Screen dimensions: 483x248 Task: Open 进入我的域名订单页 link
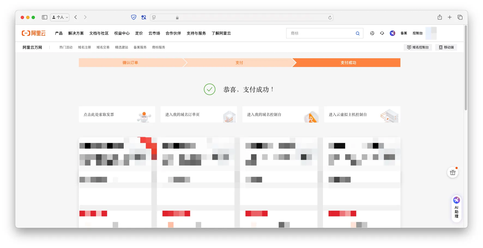(198, 115)
